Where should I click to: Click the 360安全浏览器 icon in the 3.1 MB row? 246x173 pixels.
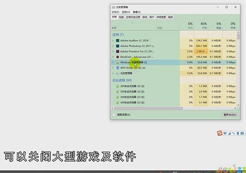click(118, 102)
